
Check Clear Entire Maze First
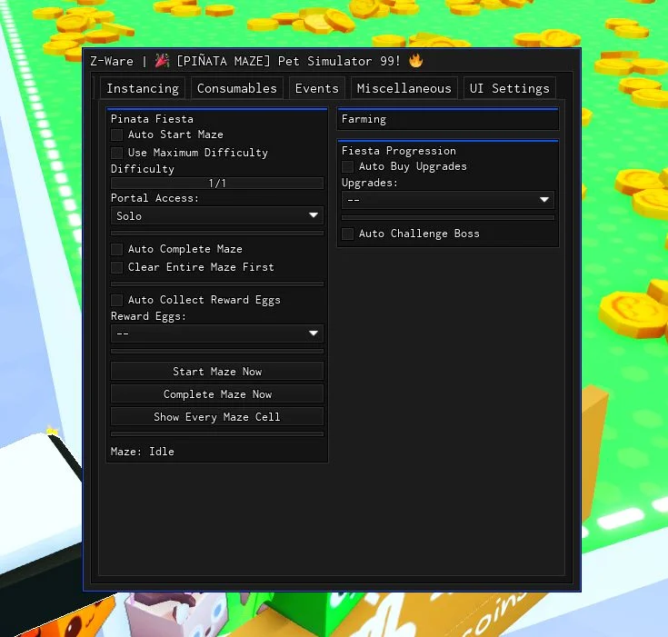[x=116, y=267]
